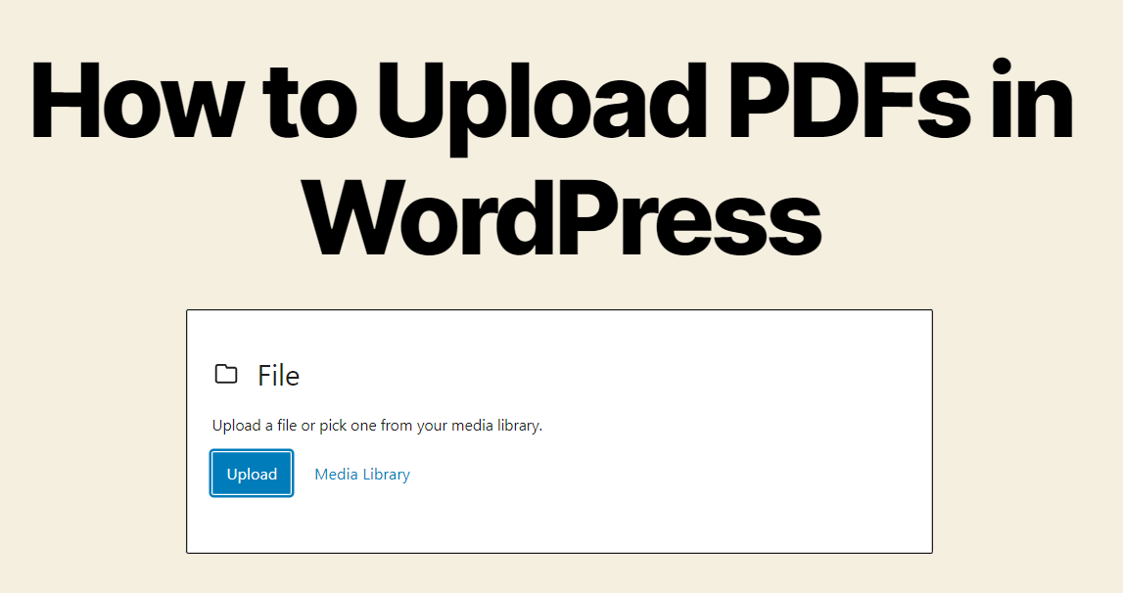Click blank area below the Upload button
This screenshot has width=1123, height=593.
[252, 524]
